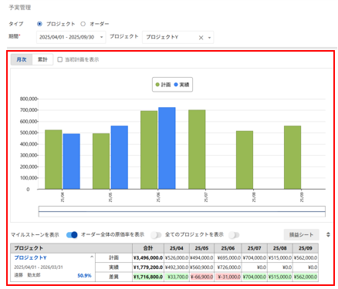Screen dimensions: 338x289
Task: Select the オーダー radio button
Action: 83,24
